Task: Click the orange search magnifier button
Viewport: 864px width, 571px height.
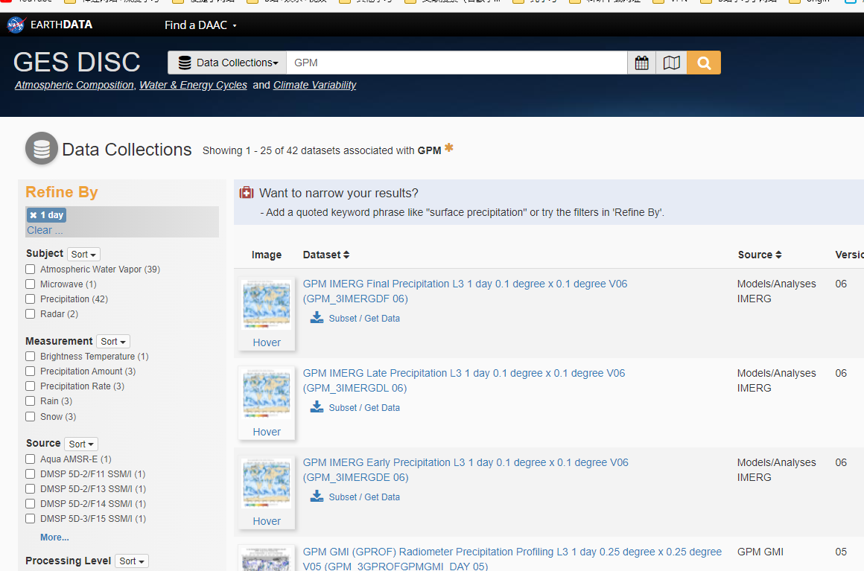Action: click(704, 63)
